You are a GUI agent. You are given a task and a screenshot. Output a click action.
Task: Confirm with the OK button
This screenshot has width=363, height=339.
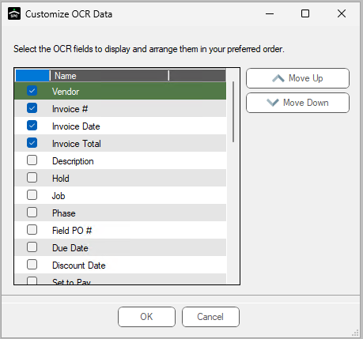click(146, 317)
